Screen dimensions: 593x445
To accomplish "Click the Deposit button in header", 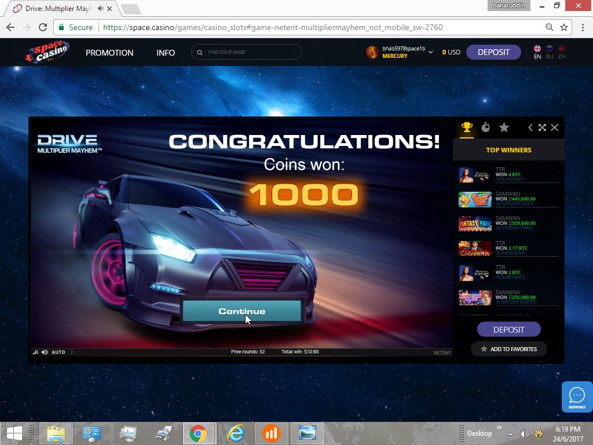I will coord(493,52).
